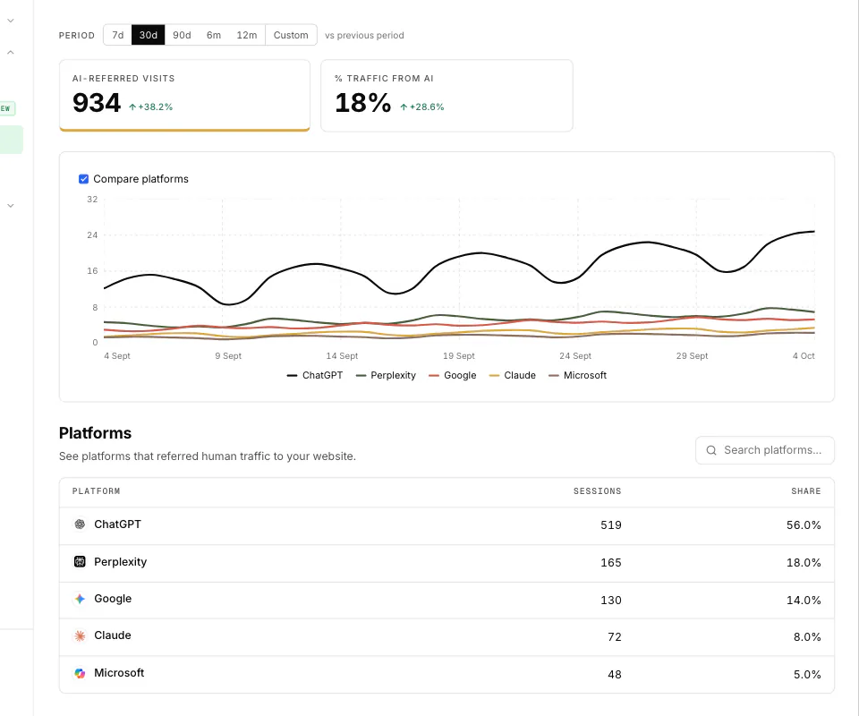Click the 19 Sept date label on chart

click(458, 356)
